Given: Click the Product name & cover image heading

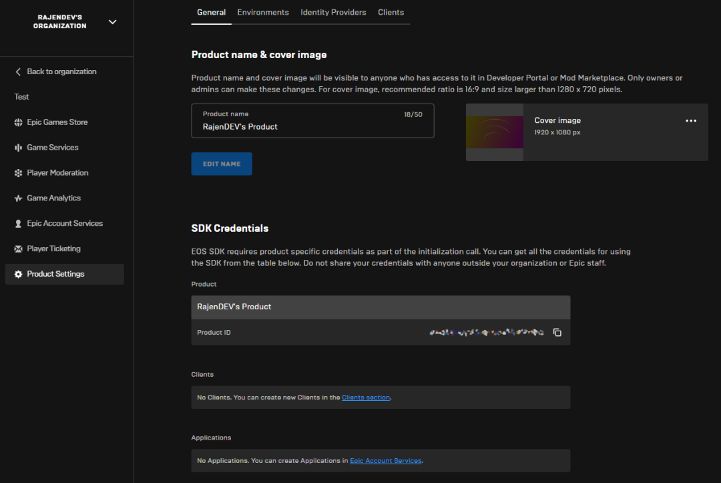Looking at the screenshot, I should coord(259,55).
